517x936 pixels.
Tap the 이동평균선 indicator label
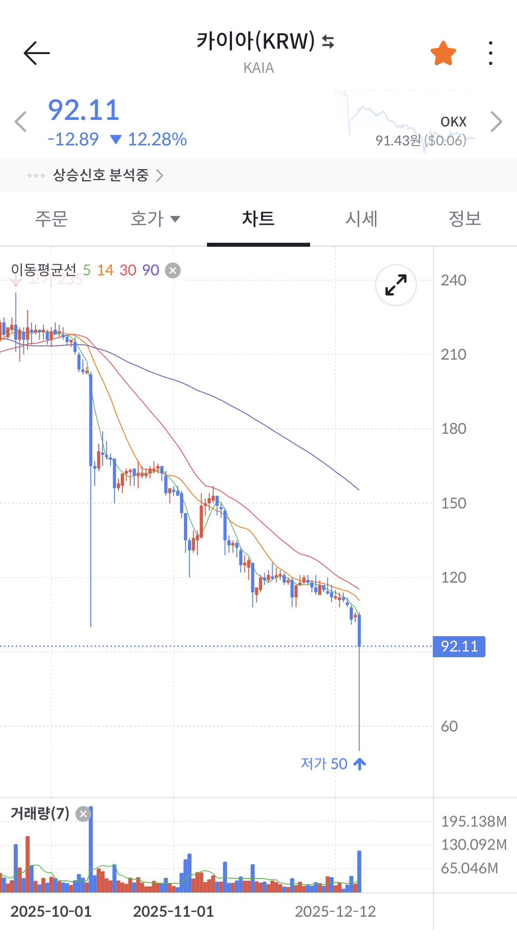[x=43, y=270]
